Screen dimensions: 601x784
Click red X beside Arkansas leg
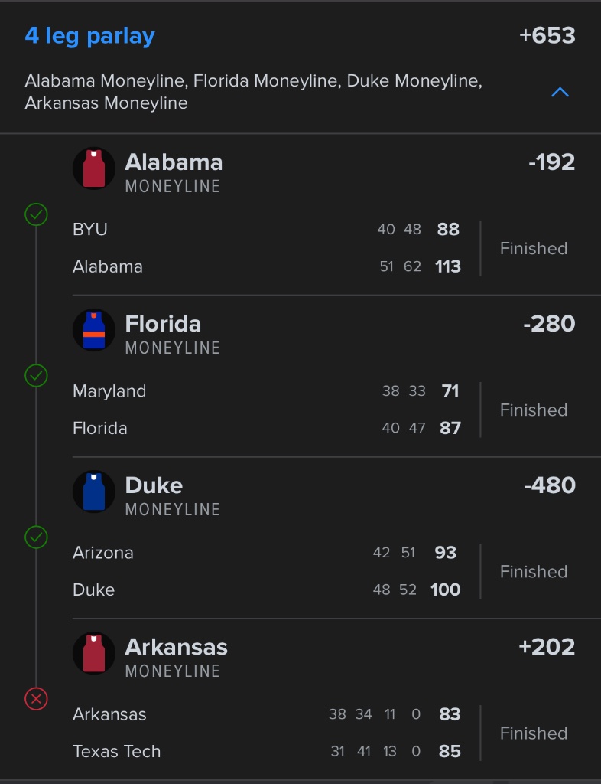click(x=36, y=699)
